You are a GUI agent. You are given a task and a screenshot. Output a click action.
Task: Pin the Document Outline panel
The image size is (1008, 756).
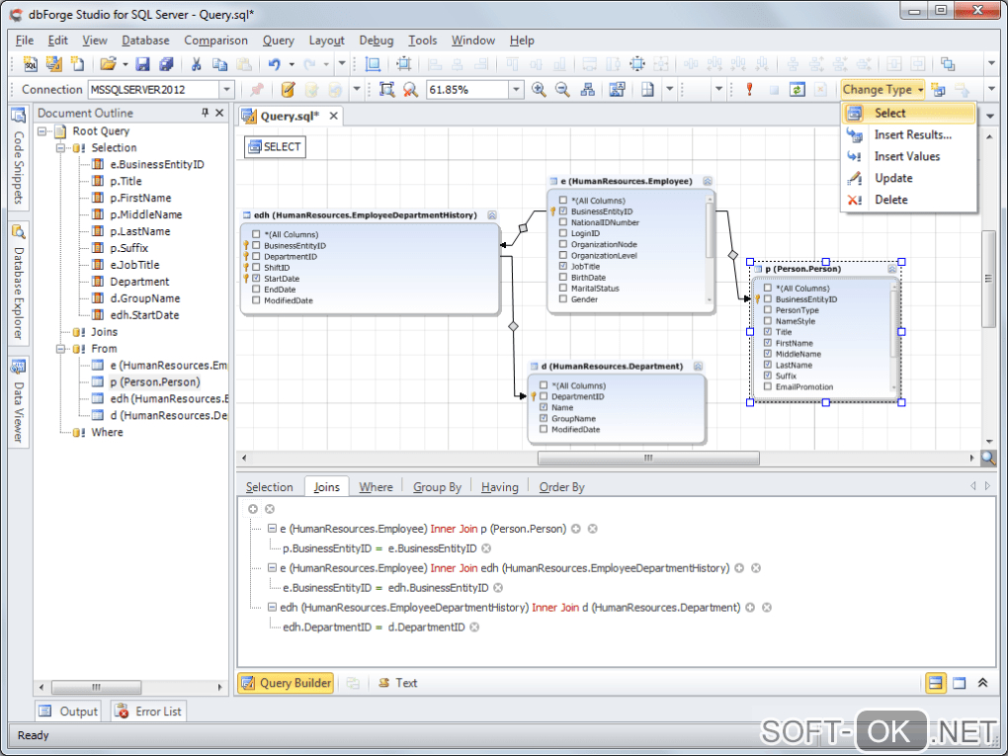[206, 113]
